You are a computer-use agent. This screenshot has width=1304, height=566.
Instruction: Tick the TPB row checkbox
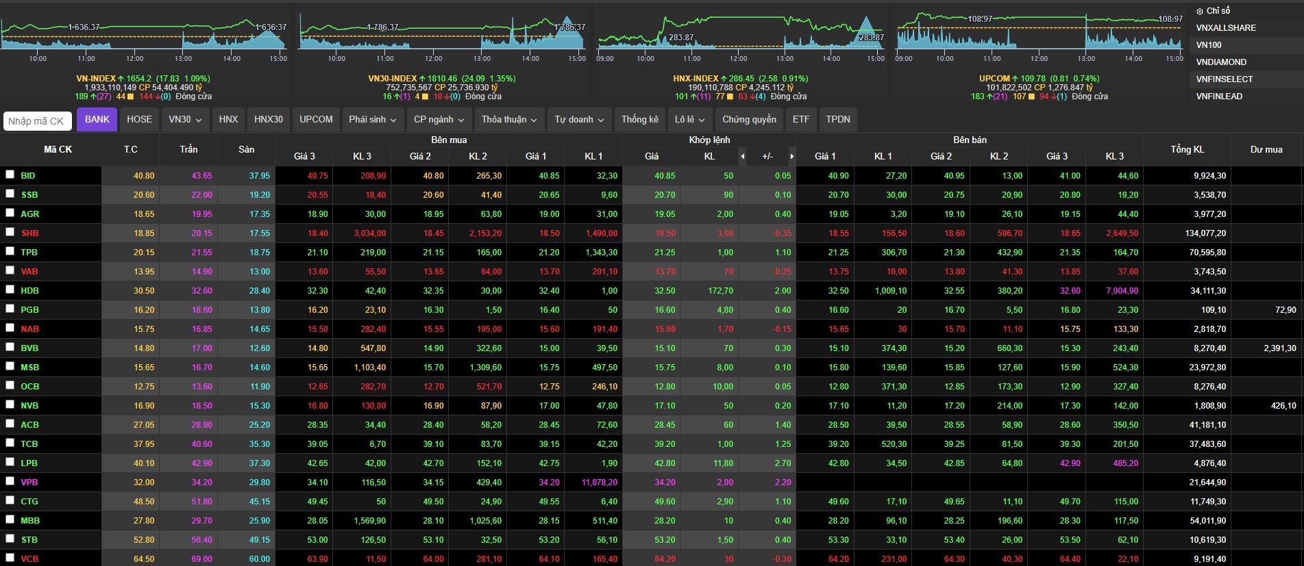(10, 251)
